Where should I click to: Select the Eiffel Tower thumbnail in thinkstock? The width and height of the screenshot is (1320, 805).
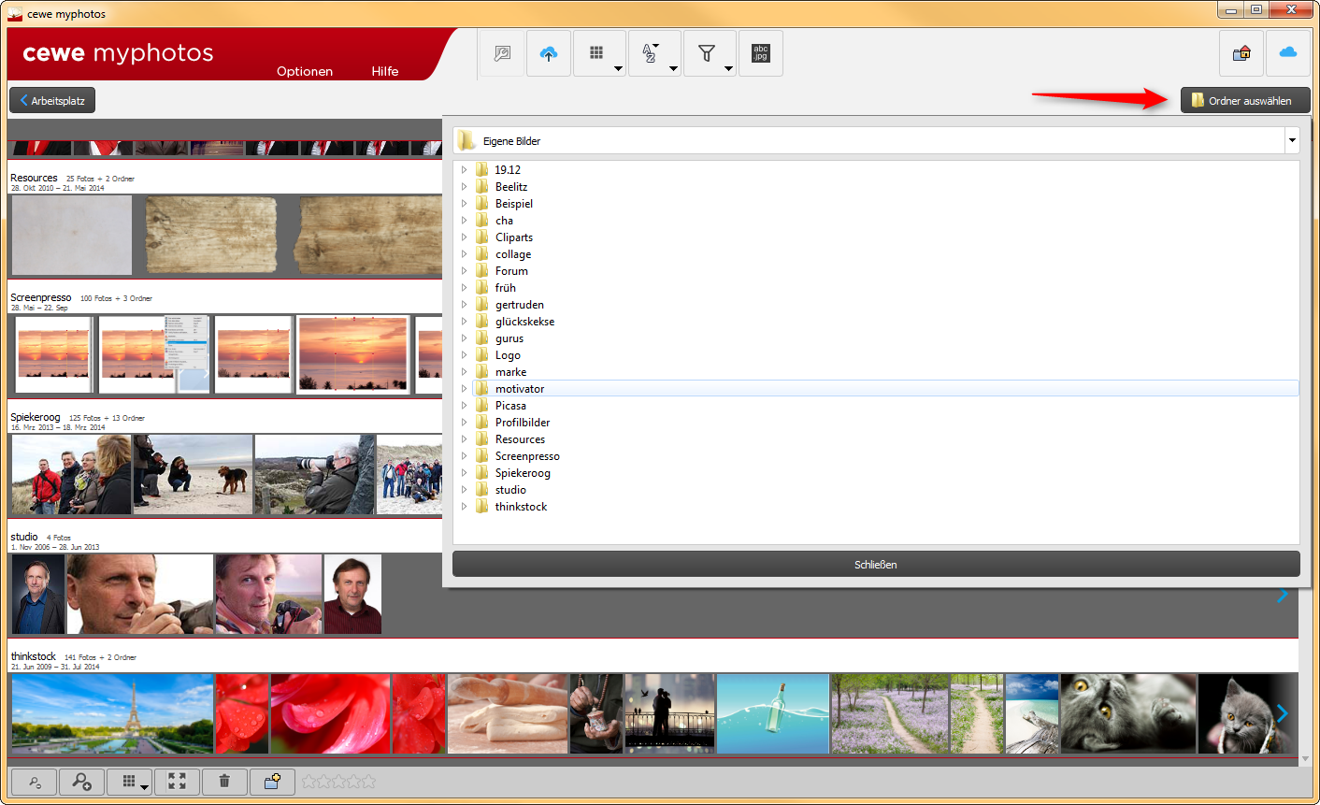tap(112, 713)
